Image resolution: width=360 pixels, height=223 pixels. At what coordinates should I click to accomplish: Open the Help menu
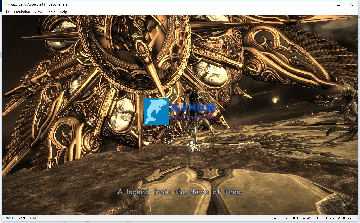click(x=63, y=12)
